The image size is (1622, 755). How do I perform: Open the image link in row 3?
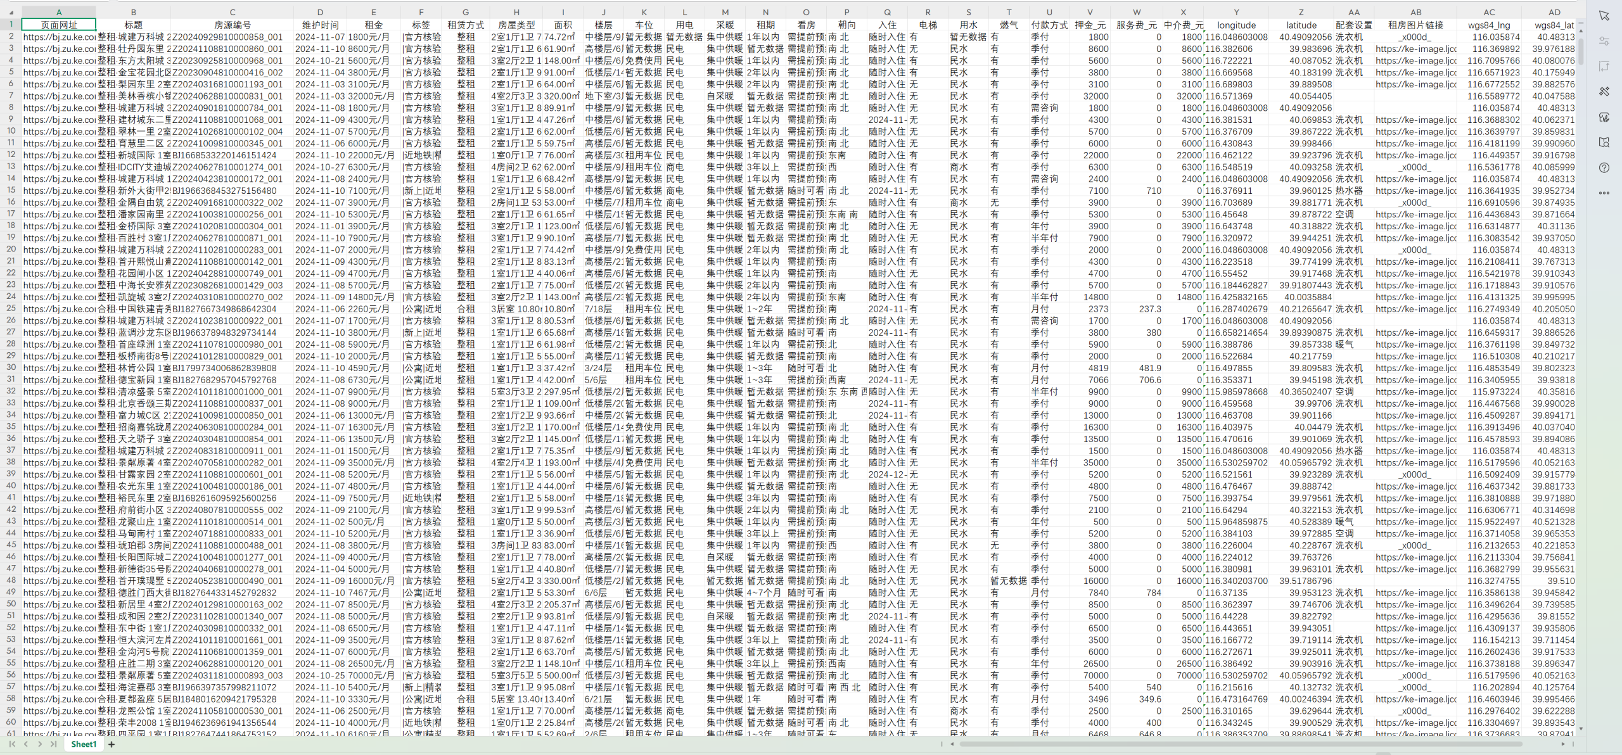(1415, 49)
